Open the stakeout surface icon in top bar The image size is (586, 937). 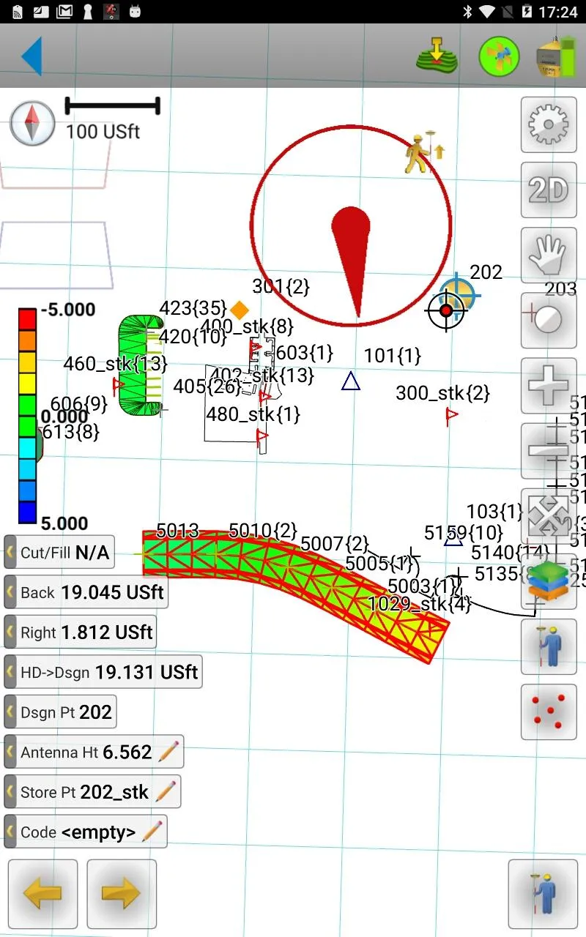(x=437, y=56)
